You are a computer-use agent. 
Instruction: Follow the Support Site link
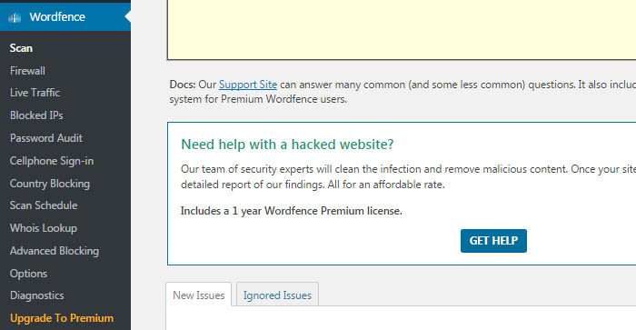tap(248, 85)
